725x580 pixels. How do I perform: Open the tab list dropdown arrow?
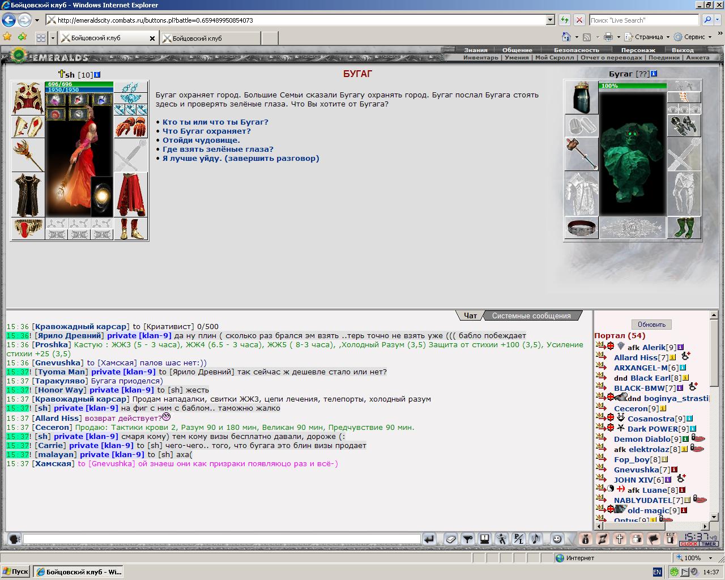[53, 38]
